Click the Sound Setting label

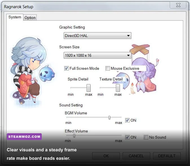71,105
